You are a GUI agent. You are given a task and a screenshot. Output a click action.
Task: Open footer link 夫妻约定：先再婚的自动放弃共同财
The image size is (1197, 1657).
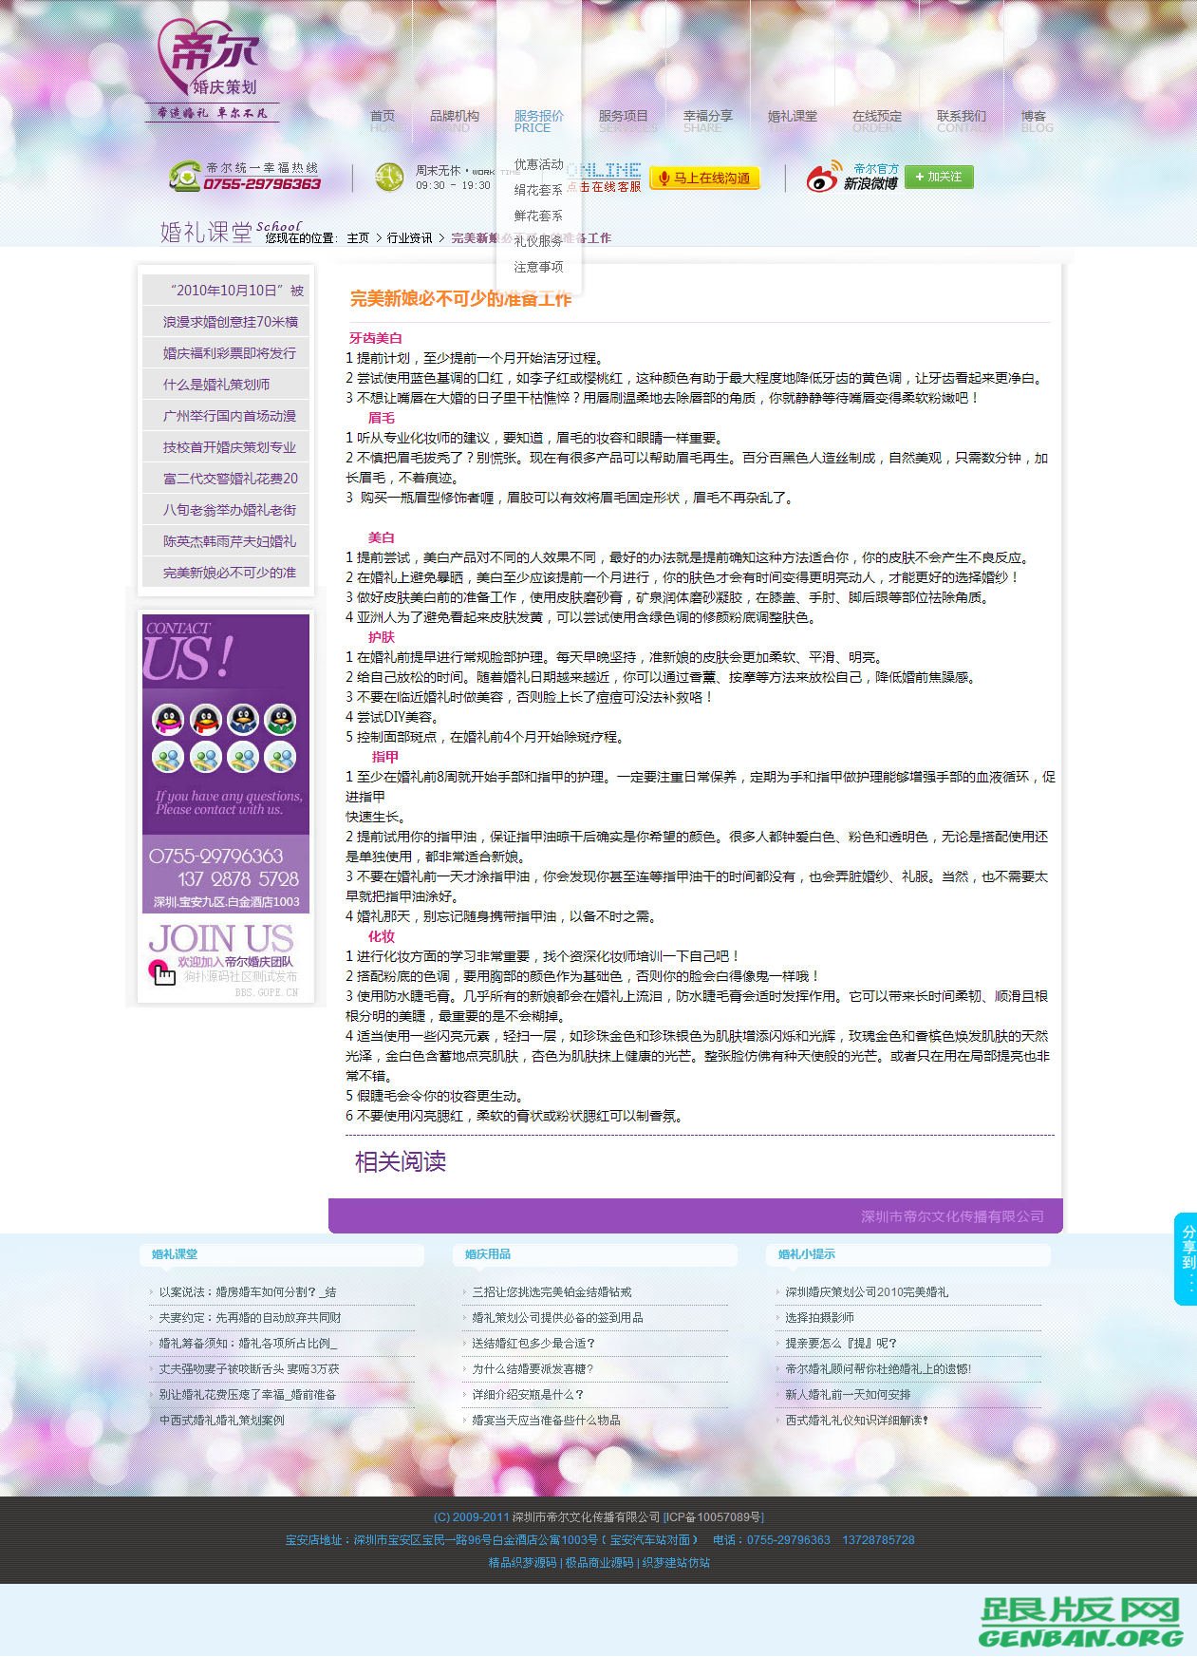click(250, 1318)
